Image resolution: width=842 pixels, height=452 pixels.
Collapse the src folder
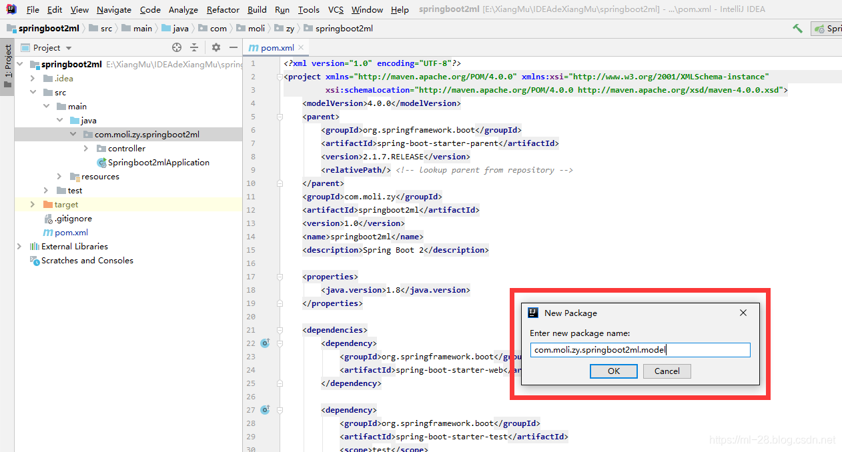click(x=33, y=93)
